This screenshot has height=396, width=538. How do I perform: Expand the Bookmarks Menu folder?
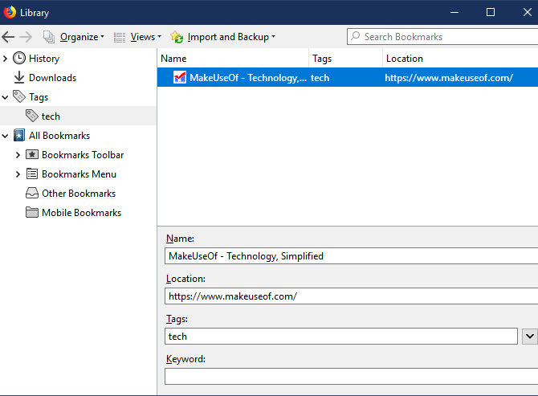coord(18,174)
